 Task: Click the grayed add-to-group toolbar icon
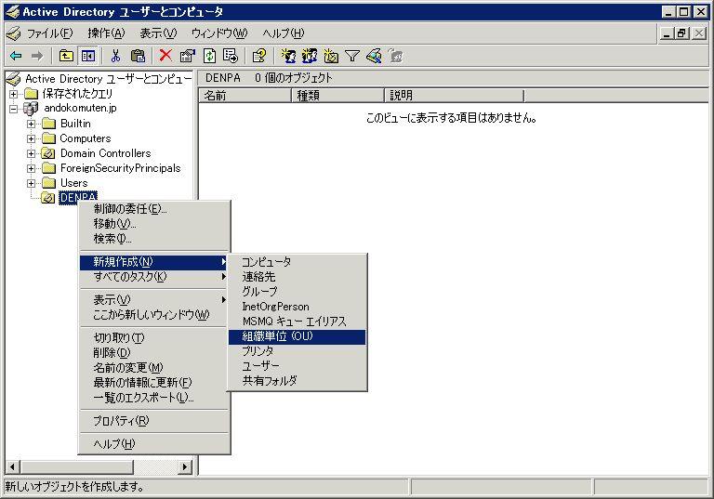point(396,56)
